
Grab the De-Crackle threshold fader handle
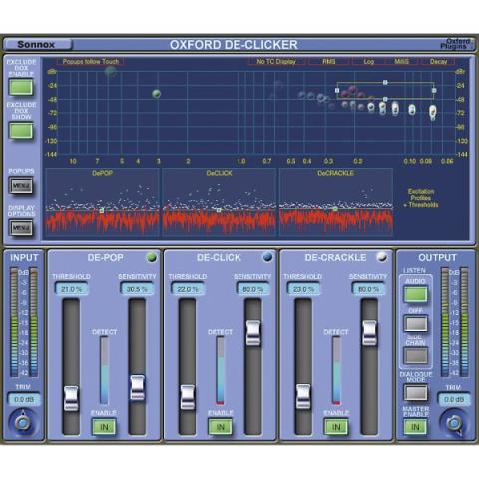[303, 397]
